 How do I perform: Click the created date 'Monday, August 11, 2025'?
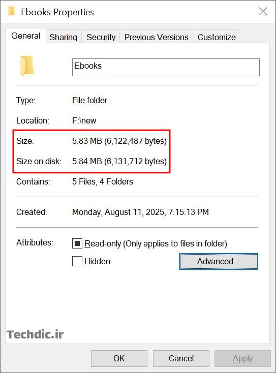tap(118, 212)
